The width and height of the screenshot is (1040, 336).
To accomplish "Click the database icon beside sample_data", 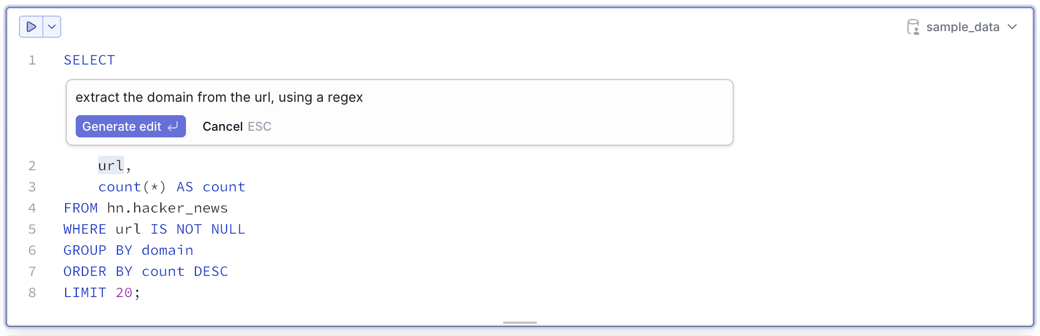I will pyautogui.click(x=913, y=27).
